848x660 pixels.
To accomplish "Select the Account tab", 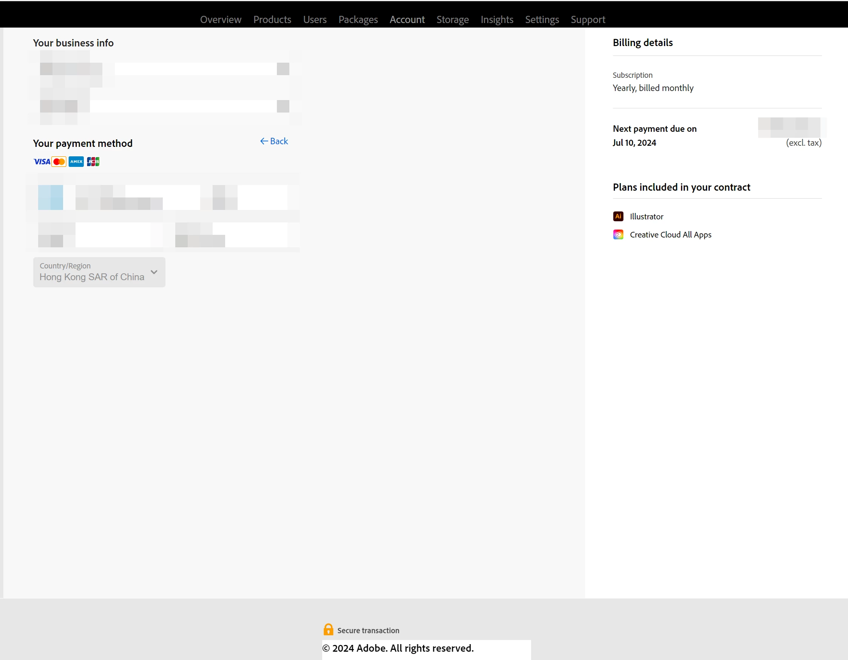I will [407, 20].
